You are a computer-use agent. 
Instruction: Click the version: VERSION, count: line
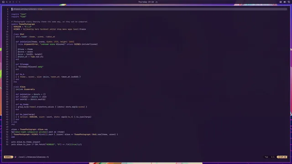(55, 117)
